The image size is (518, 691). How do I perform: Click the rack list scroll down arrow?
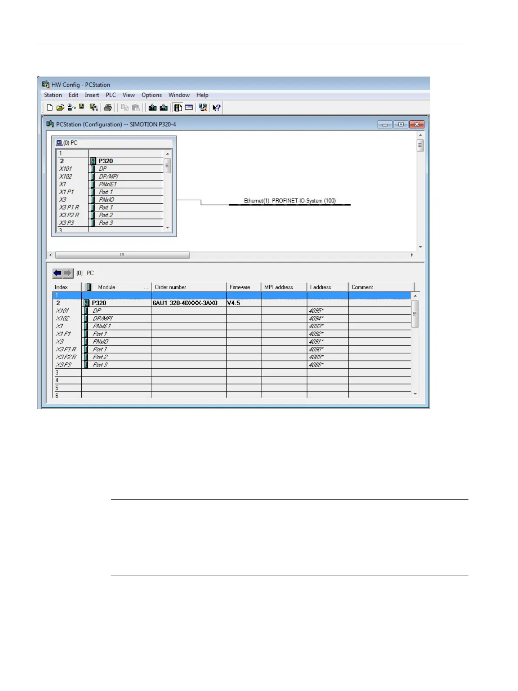[167, 228]
